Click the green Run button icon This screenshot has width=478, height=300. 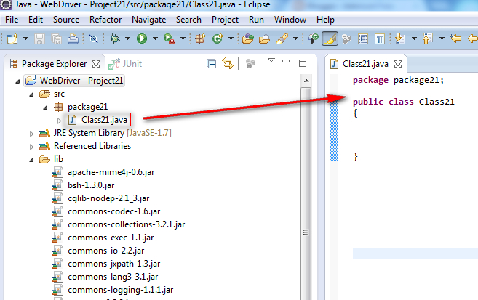pyautogui.click(x=142, y=38)
